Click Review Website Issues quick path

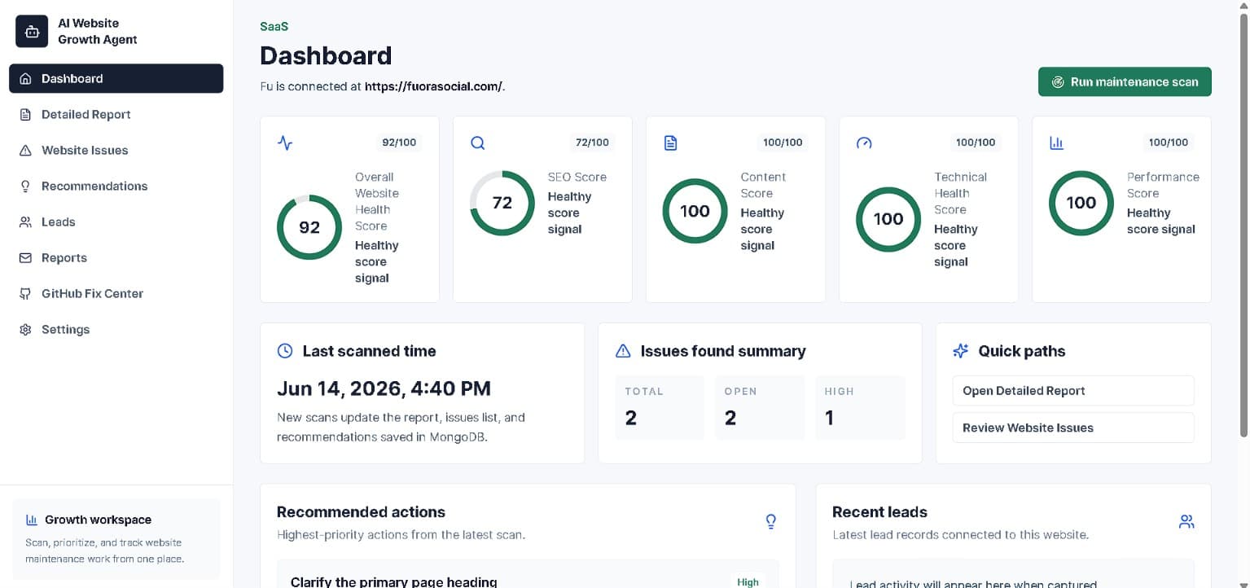(1073, 428)
